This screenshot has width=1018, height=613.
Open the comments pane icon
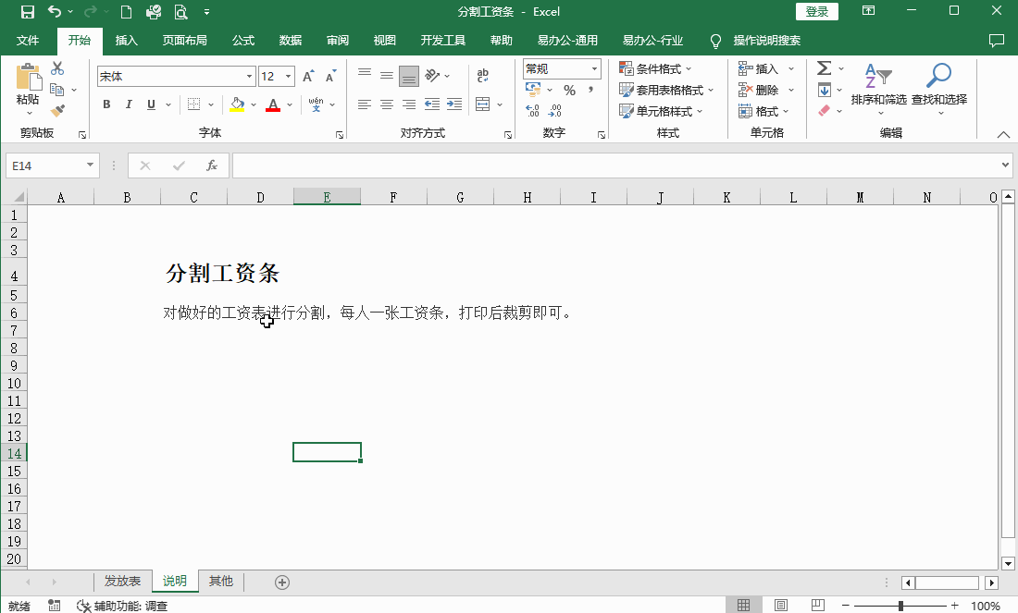tap(997, 40)
